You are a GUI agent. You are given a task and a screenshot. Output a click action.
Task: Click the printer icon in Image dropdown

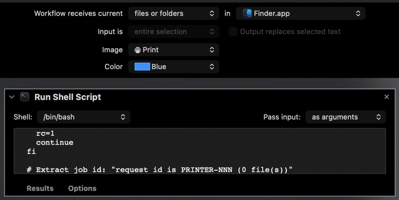[138, 50]
